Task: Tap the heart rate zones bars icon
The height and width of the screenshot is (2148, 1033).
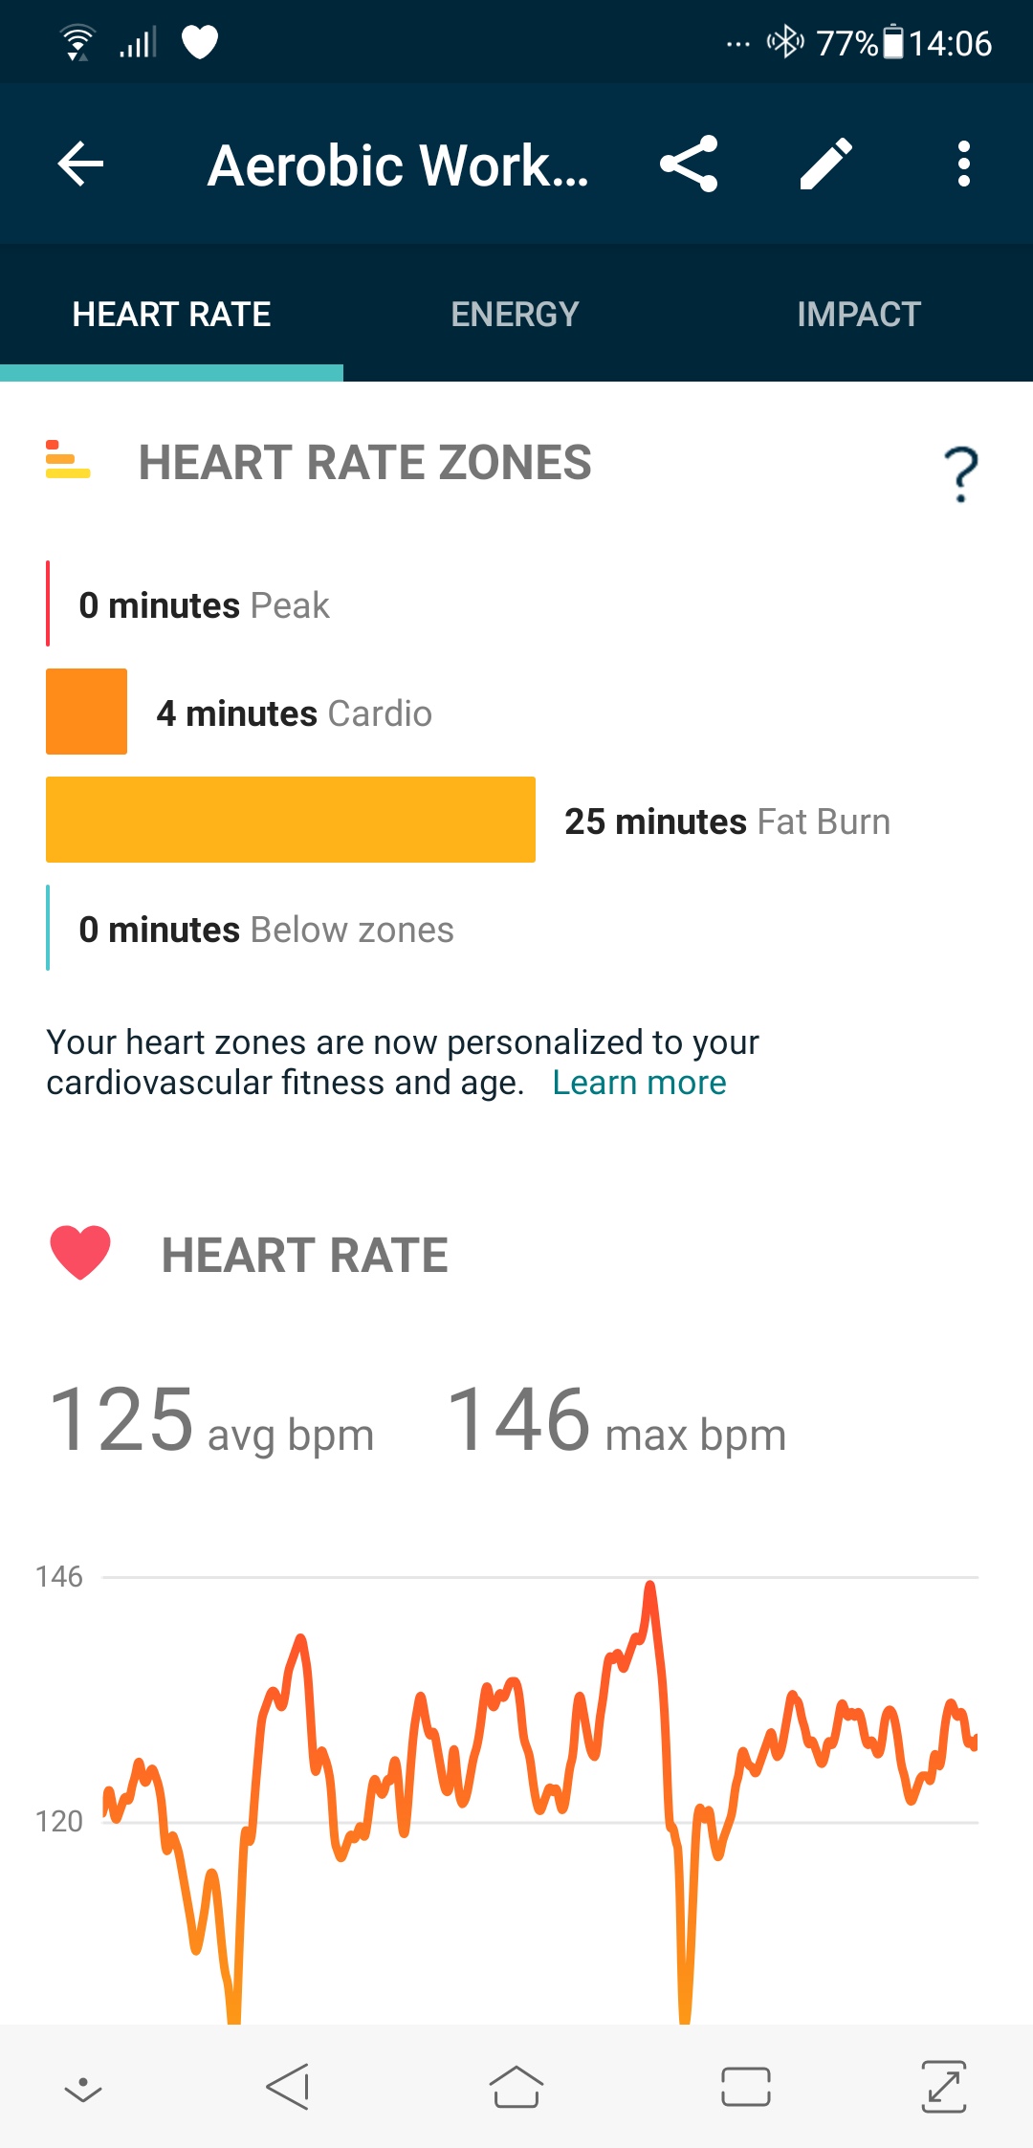Action: 68,460
